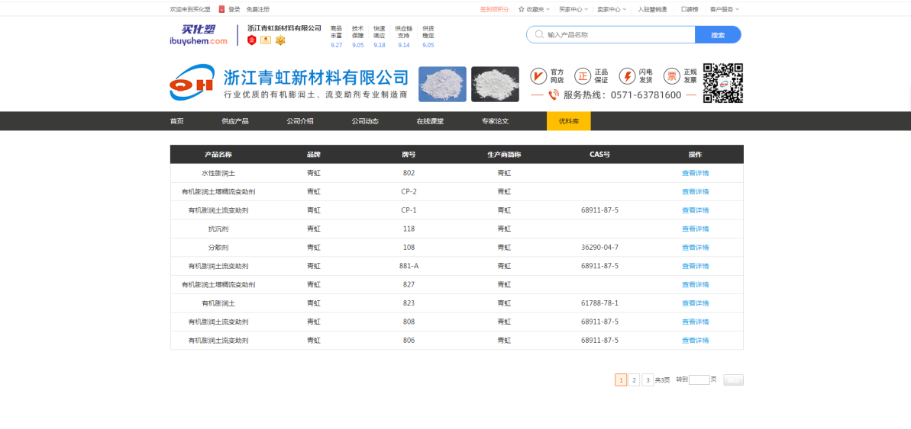Click the 登录 link
The image size is (911, 429).
[234, 9]
